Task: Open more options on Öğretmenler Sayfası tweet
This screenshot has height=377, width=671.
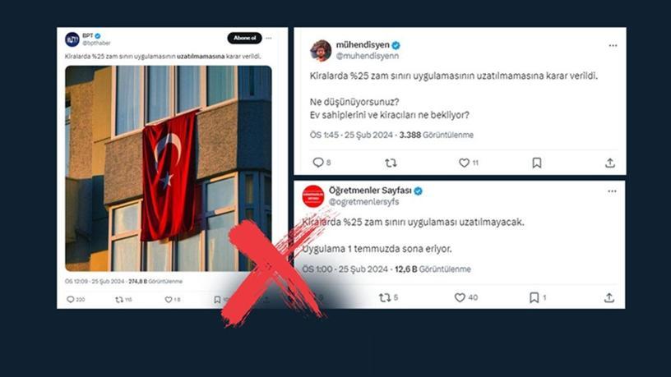Action: pos(612,191)
